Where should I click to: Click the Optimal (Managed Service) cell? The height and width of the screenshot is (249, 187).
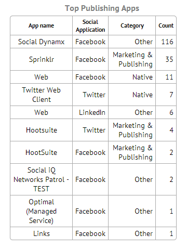(41, 211)
